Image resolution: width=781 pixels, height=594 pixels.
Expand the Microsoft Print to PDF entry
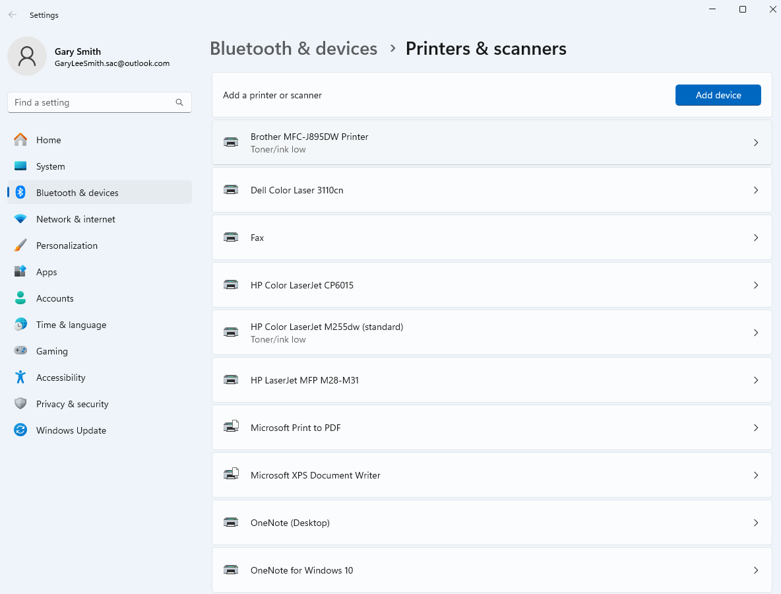coord(491,428)
